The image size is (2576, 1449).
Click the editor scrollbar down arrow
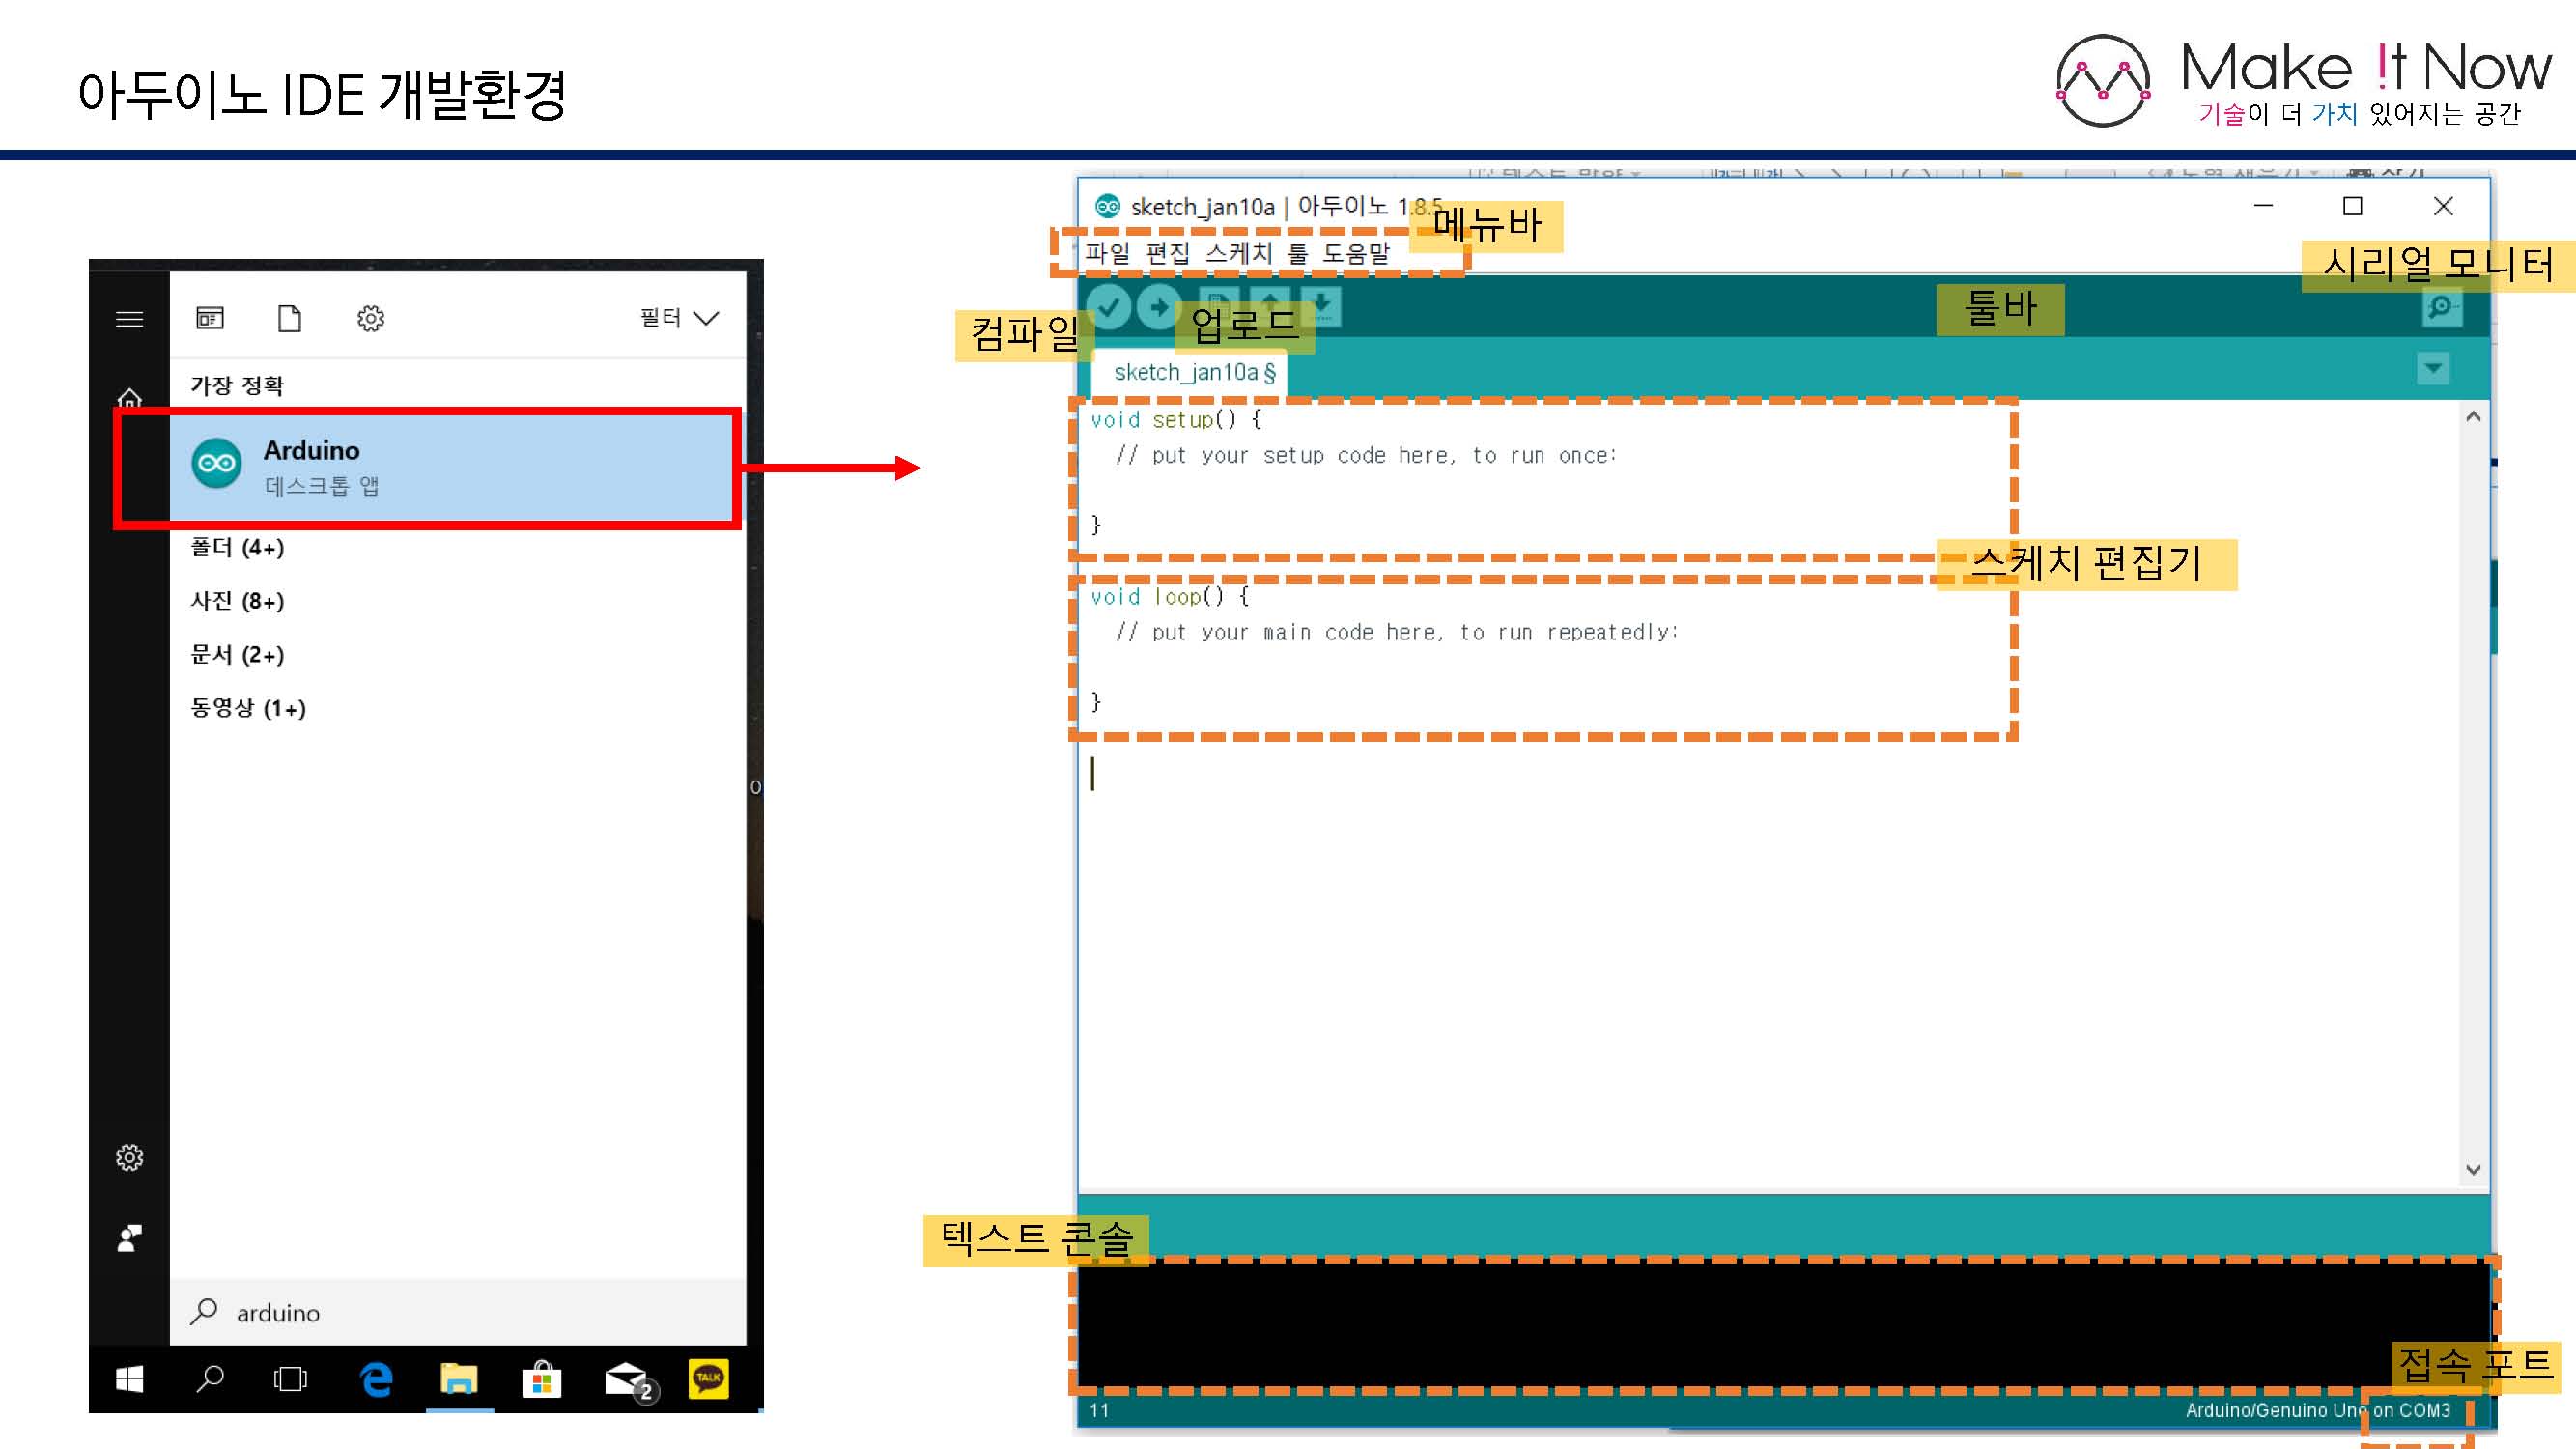coord(2473,1169)
